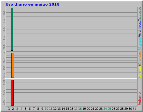Screen dimensions: 143x112
Task: Click day label 9 on the x-axis
Action: tap(42, 109)
